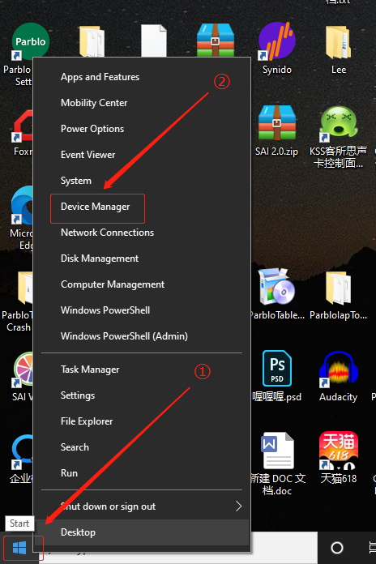Image resolution: width=376 pixels, height=564 pixels.
Task: Select the Synido desktop icon
Action: pyautogui.click(x=276, y=41)
